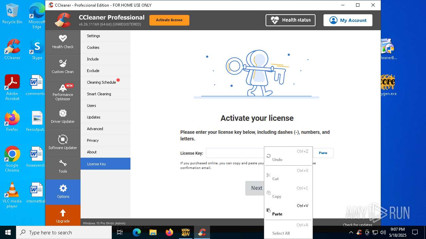Open Cleaning Schedule options page

pos(106,82)
